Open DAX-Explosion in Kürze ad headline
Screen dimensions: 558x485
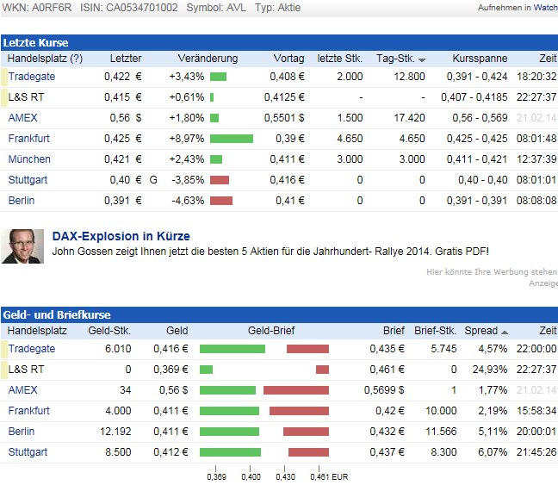(x=121, y=236)
